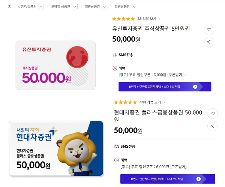Open the last 일반상품권 breadcrumb dropdown

134,6
